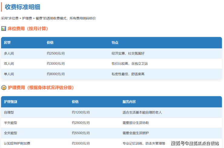
Task: Select the 认知症特护附加费 cell
Action: (17, 143)
